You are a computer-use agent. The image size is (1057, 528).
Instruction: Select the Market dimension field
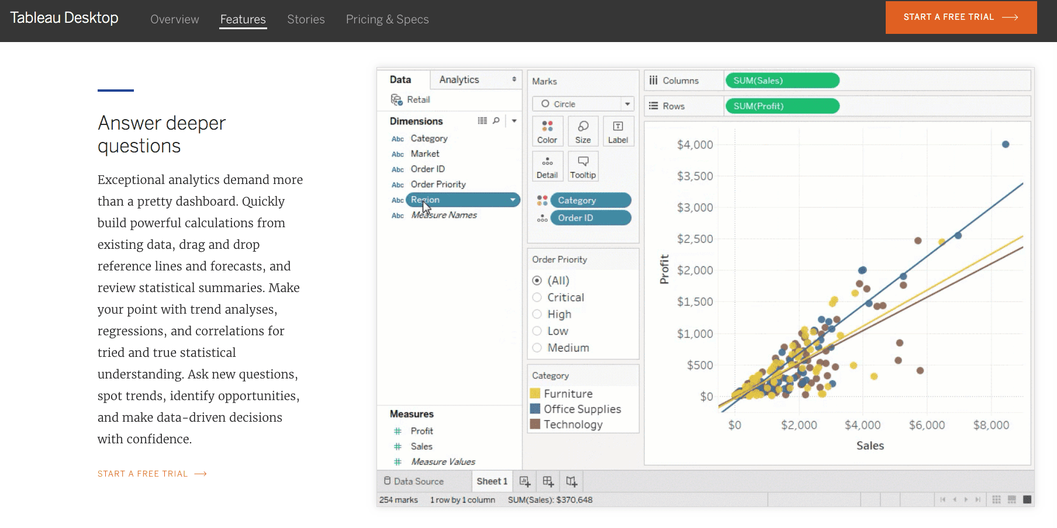pos(425,154)
